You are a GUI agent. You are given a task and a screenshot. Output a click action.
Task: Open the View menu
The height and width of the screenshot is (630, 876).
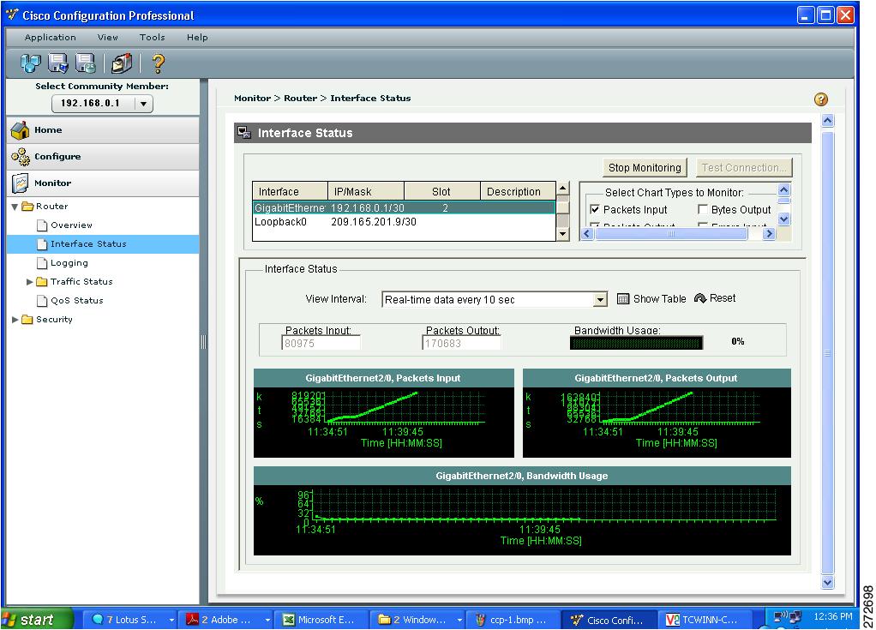(107, 38)
